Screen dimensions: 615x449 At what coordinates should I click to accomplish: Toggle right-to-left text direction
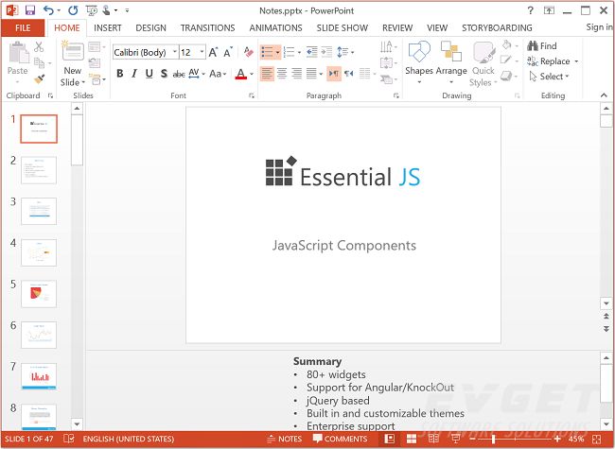349,74
